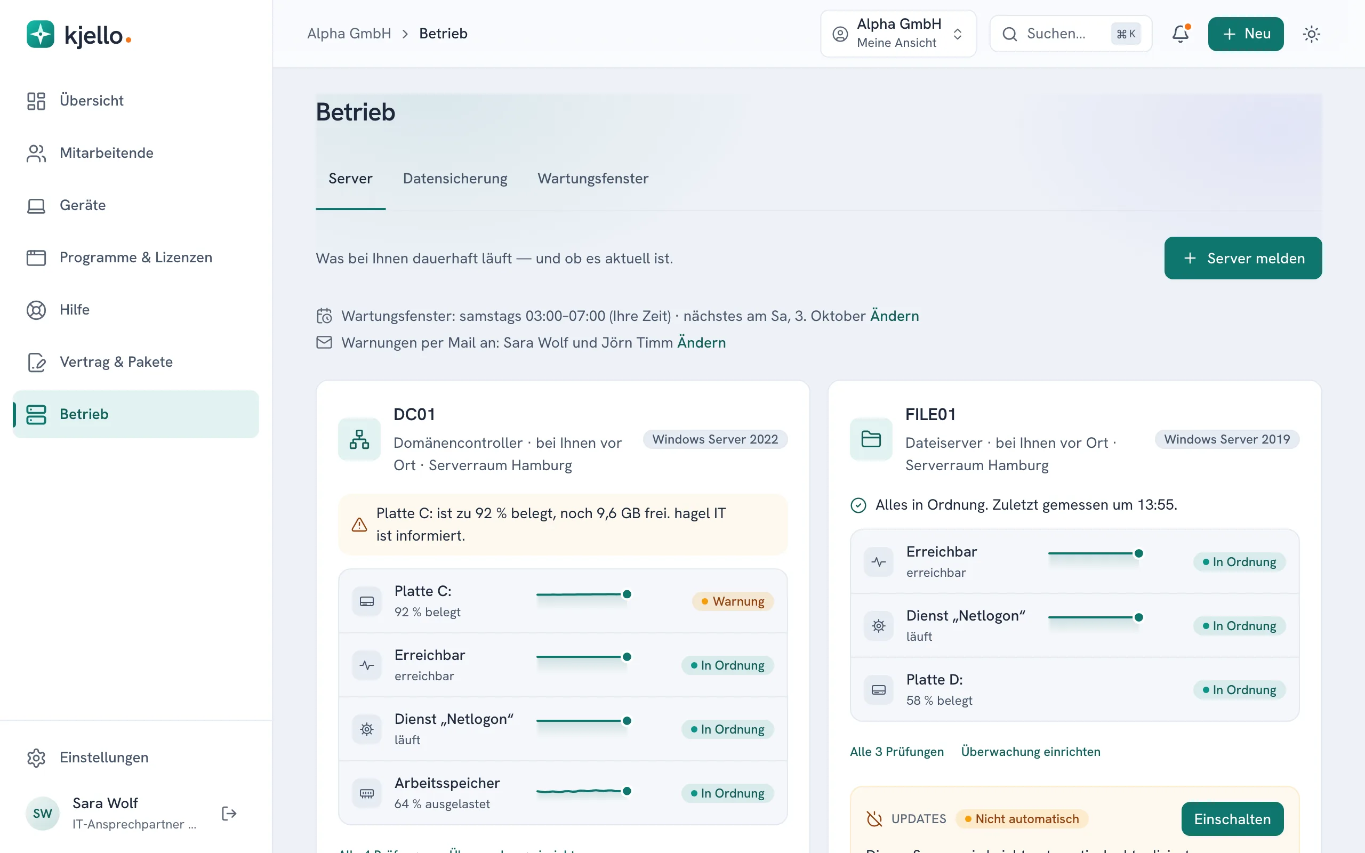
Task: Click the warning triangle in the Platte C: alert
Action: tap(359, 525)
